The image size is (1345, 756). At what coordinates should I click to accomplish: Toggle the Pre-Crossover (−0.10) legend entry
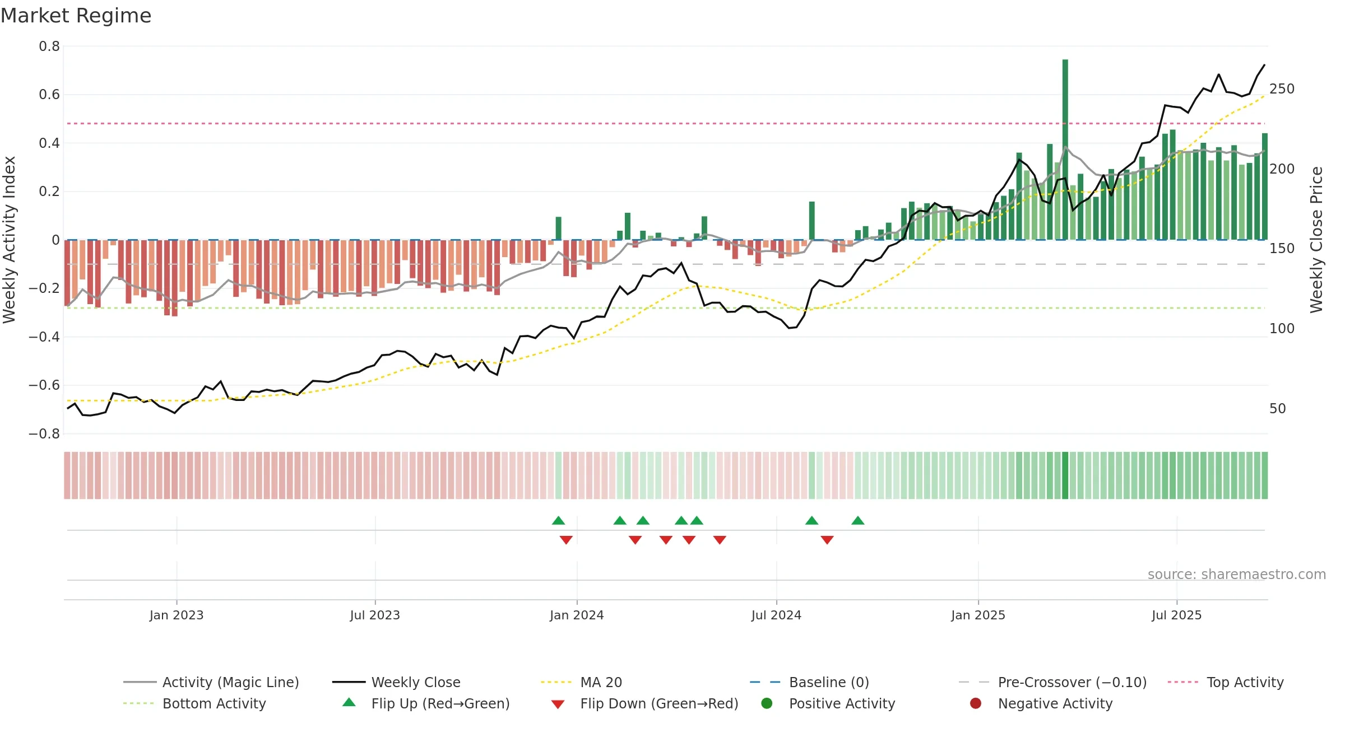[x=1052, y=682]
